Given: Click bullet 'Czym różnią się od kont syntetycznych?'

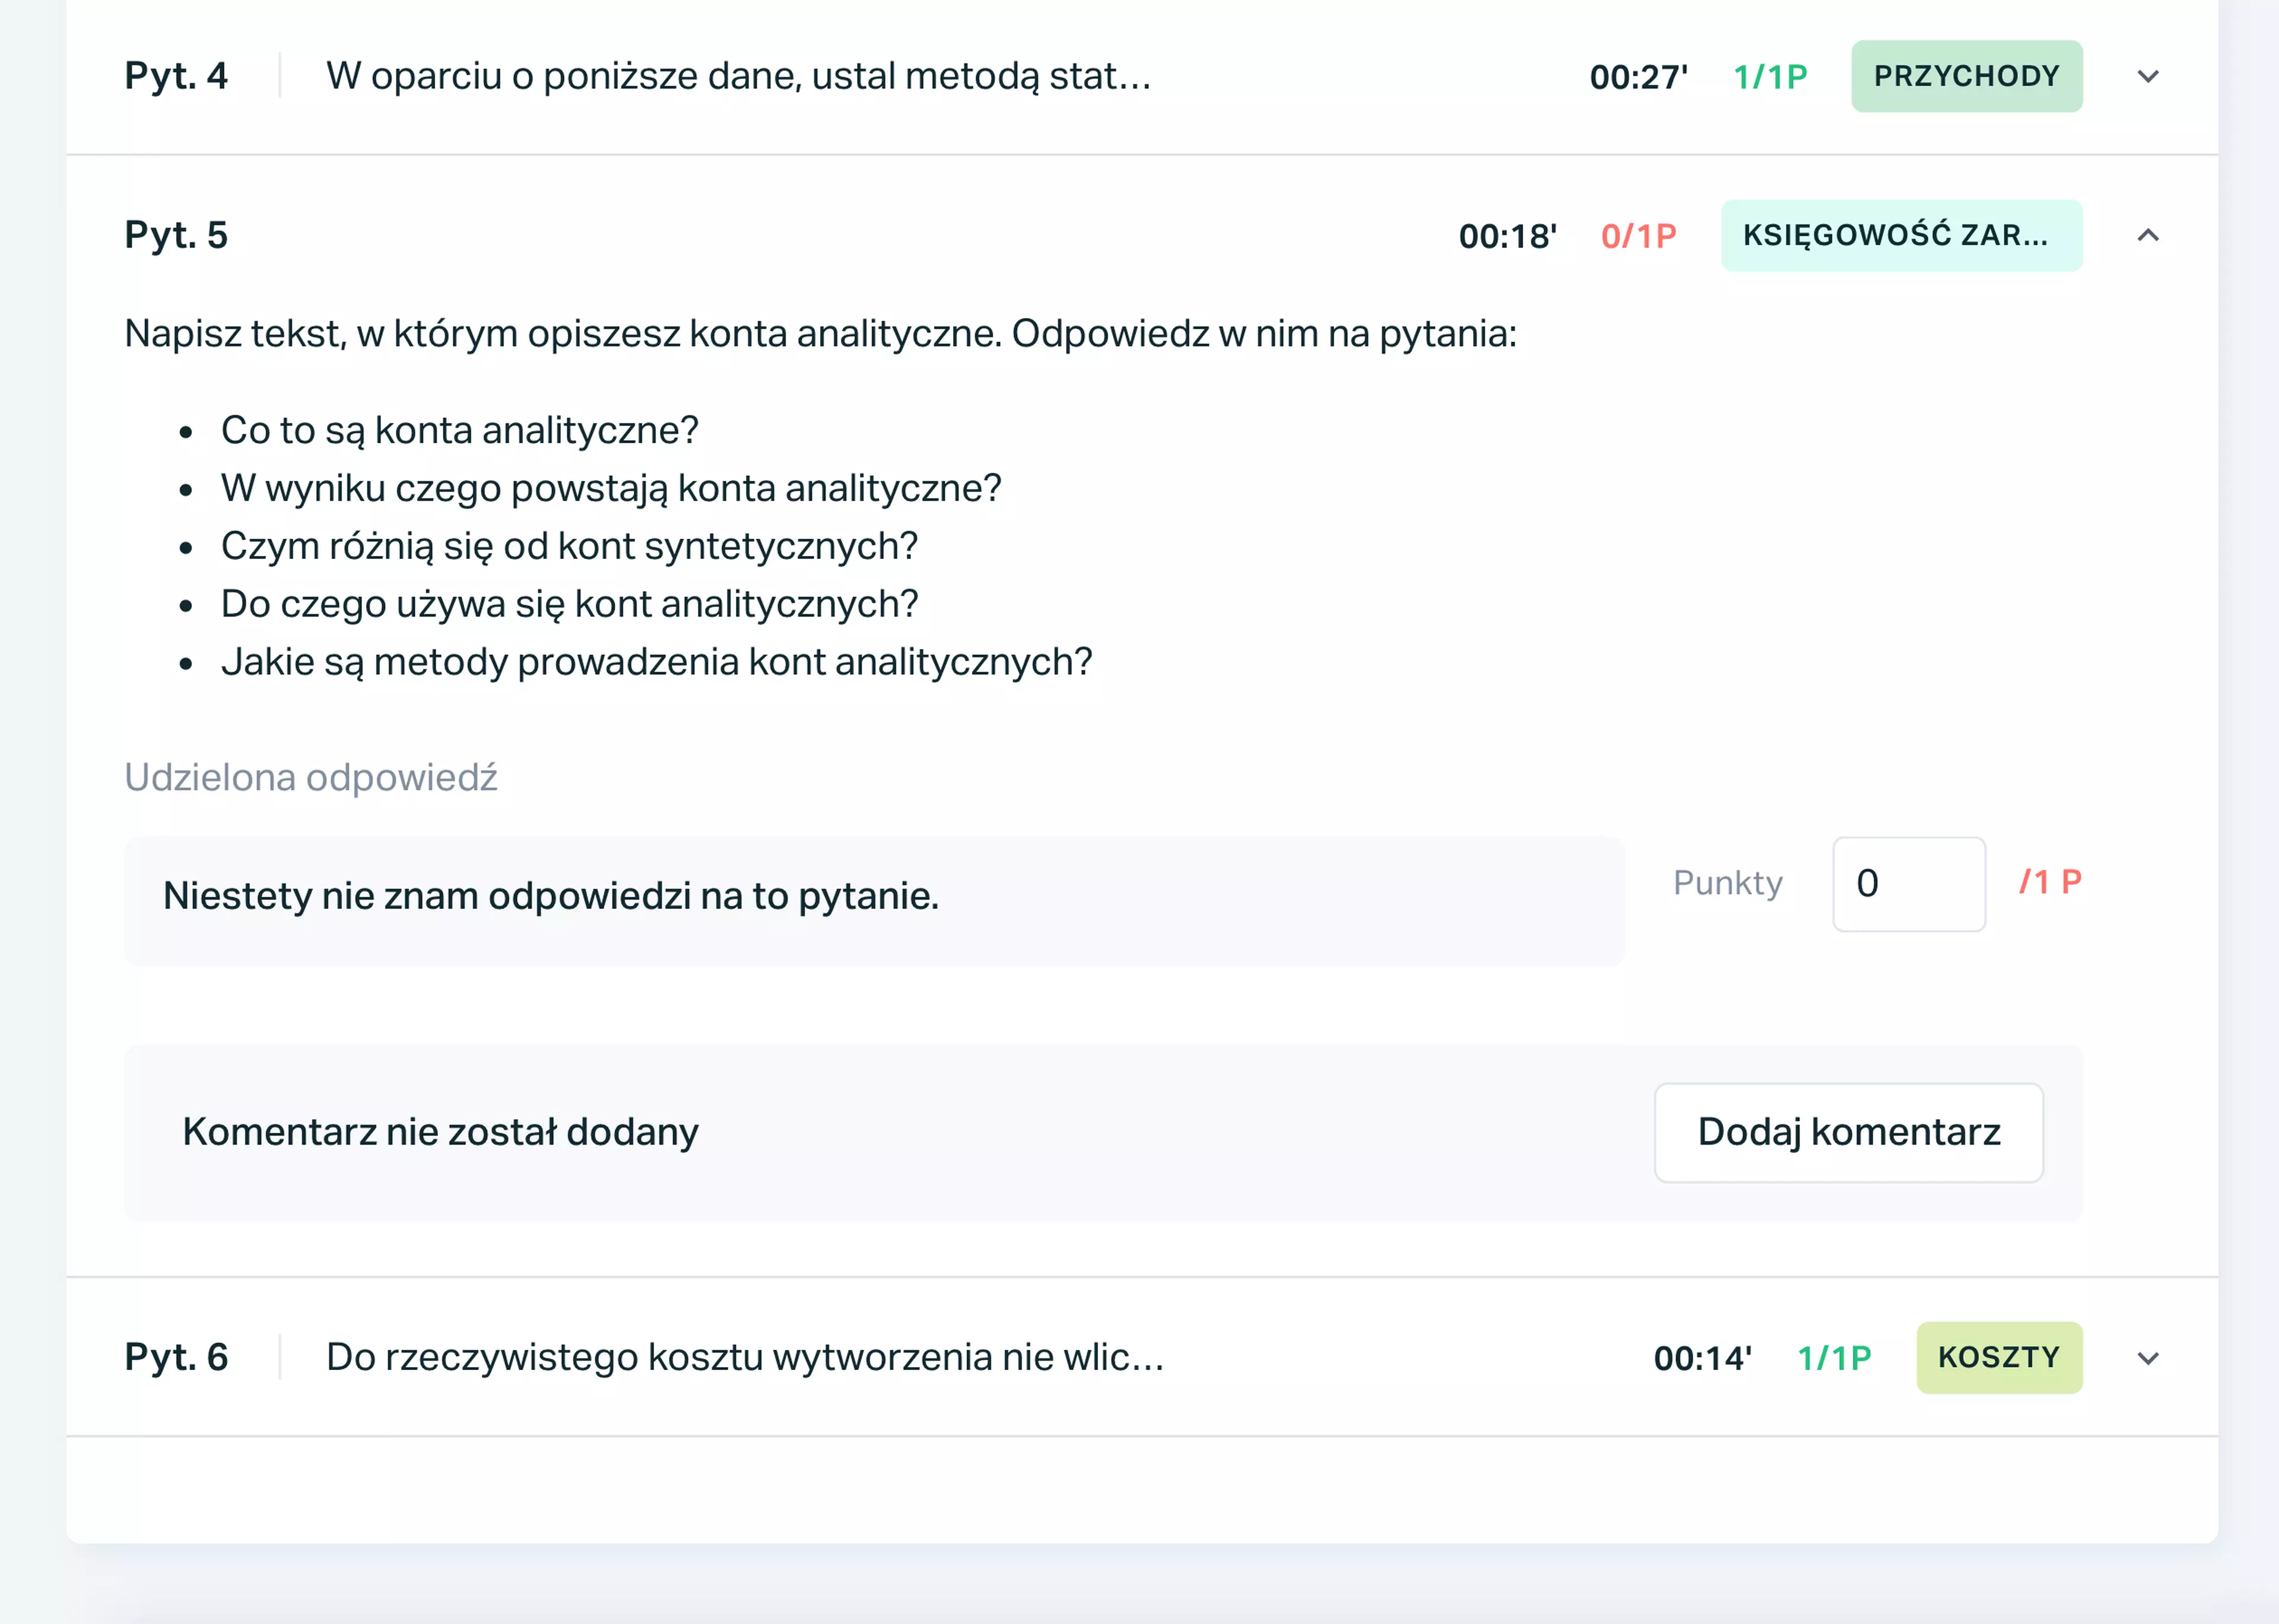Looking at the screenshot, I should [569, 546].
